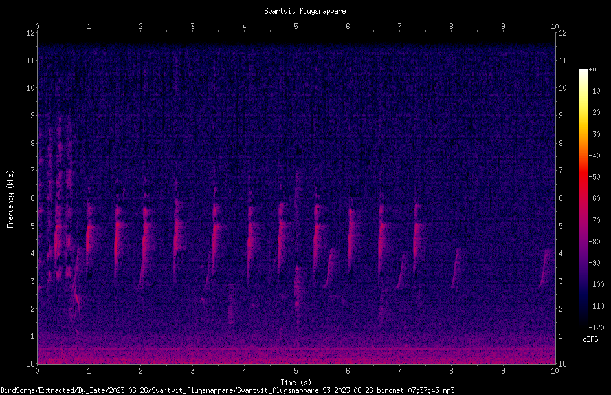
Task: Click the 'DC' label on the right frequency axis
Action: click(x=562, y=363)
